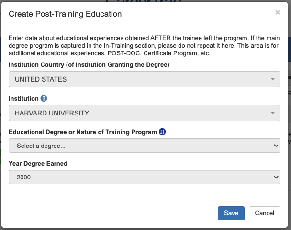This screenshot has width=291, height=230.
Task: Save the post-training education entry
Action: coord(231,213)
